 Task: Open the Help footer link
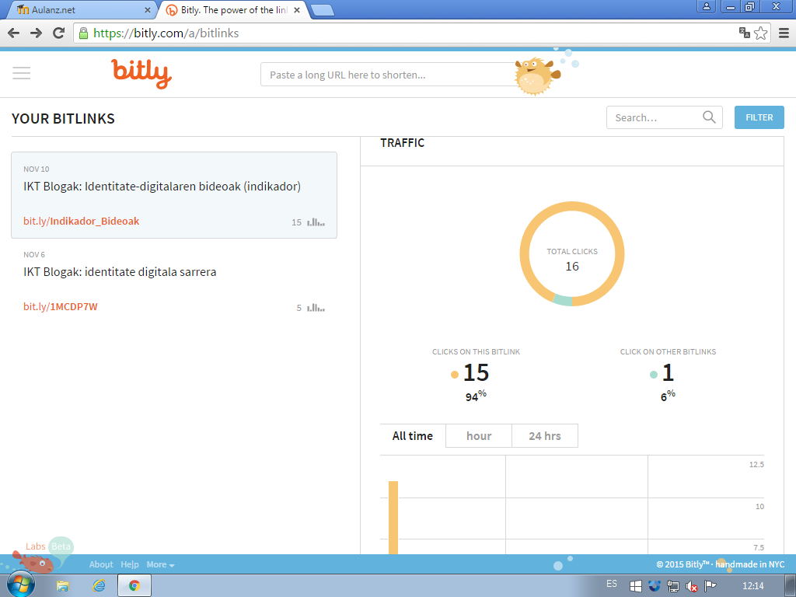tap(130, 564)
